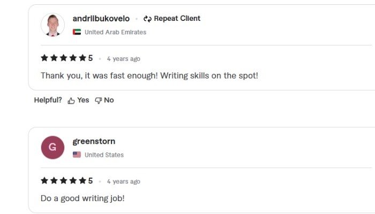The image size is (375, 214).
Task: Click the thumbs-down icon for Helpful
Action: coord(98,101)
